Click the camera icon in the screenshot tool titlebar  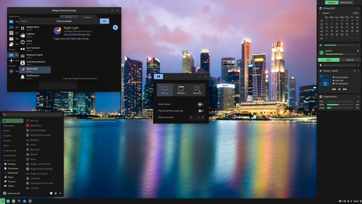coord(158,76)
